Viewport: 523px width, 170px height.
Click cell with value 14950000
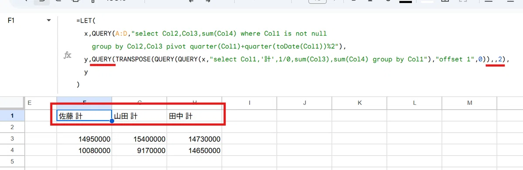pos(84,139)
